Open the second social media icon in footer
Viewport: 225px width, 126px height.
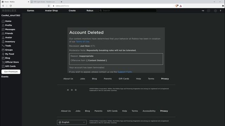(x=72, y=90)
